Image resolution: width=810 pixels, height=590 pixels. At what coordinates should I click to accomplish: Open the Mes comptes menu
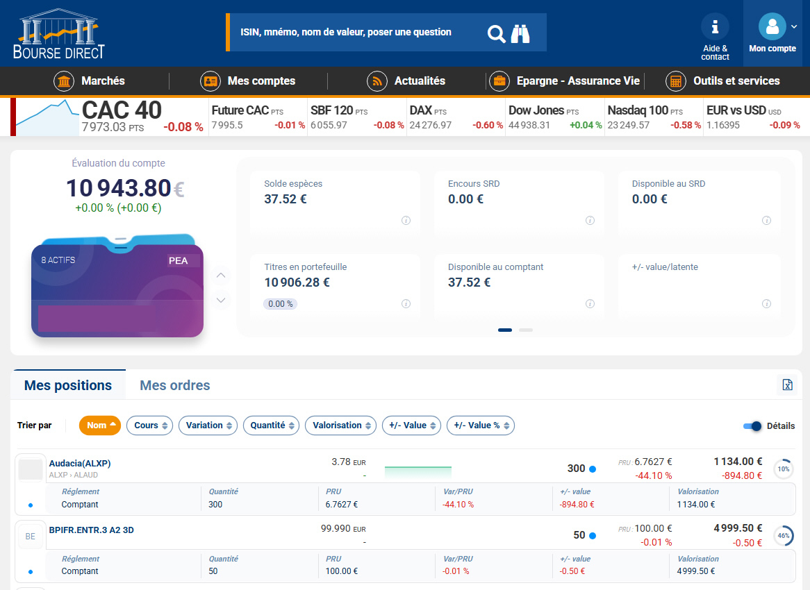262,81
